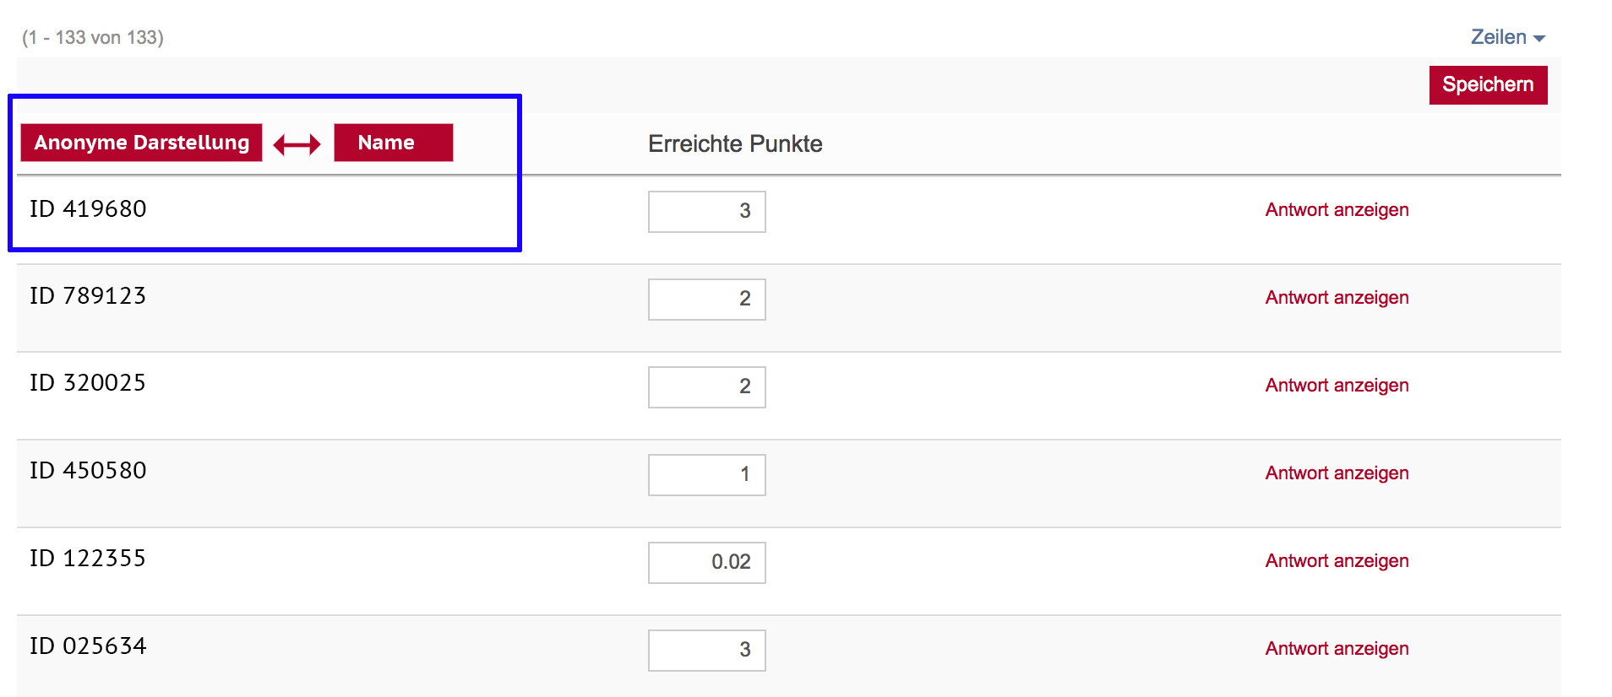Image resolution: width=1612 pixels, height=697 pixels.
Task: Click points field for ID 450580
Action: (x=706, y=474)
